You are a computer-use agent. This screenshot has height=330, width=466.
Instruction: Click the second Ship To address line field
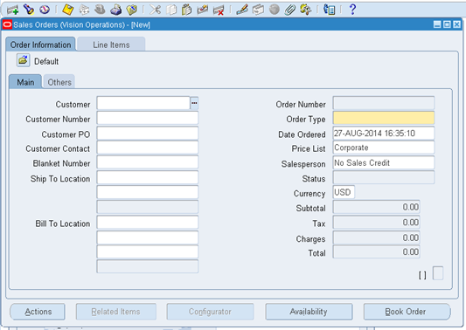(148, 192)
